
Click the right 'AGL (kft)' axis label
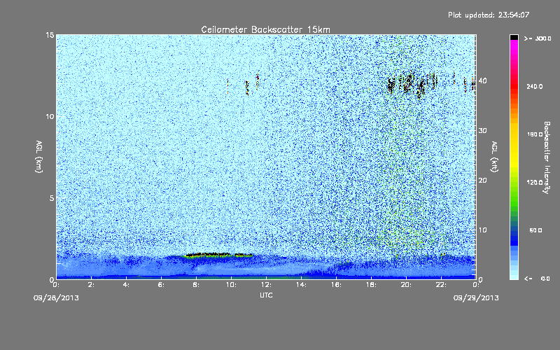[x=494, y=156]
